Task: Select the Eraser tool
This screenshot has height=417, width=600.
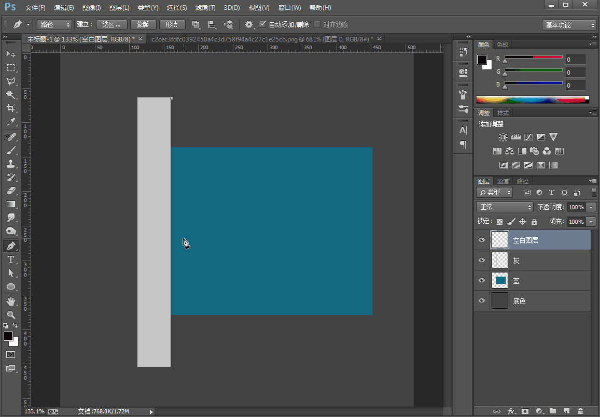Action: 10,191
